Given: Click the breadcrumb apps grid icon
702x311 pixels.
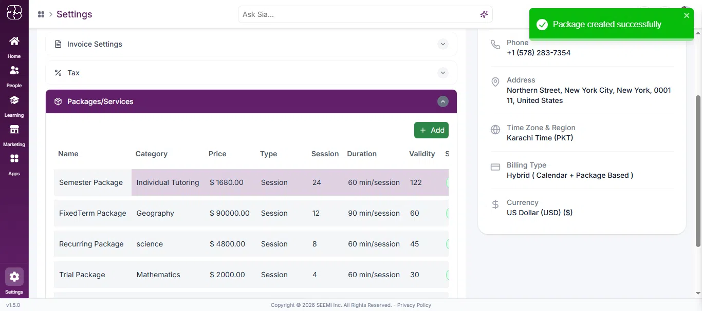Looking at the screenshot, I should 41,14.
